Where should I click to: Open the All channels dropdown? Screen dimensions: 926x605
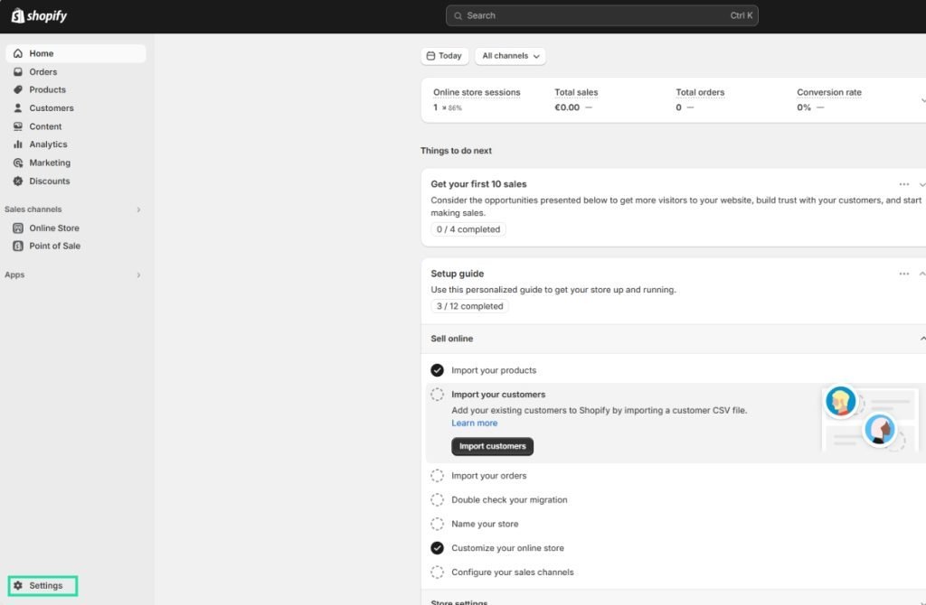(x=510, y=55)
